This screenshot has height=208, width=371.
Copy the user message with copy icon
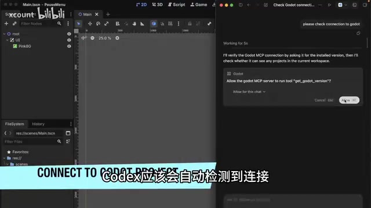pos(358,34)
